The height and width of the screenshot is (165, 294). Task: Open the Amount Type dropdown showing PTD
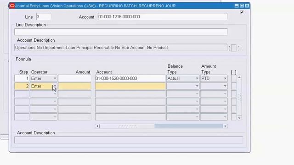click(x=225, y=78)
